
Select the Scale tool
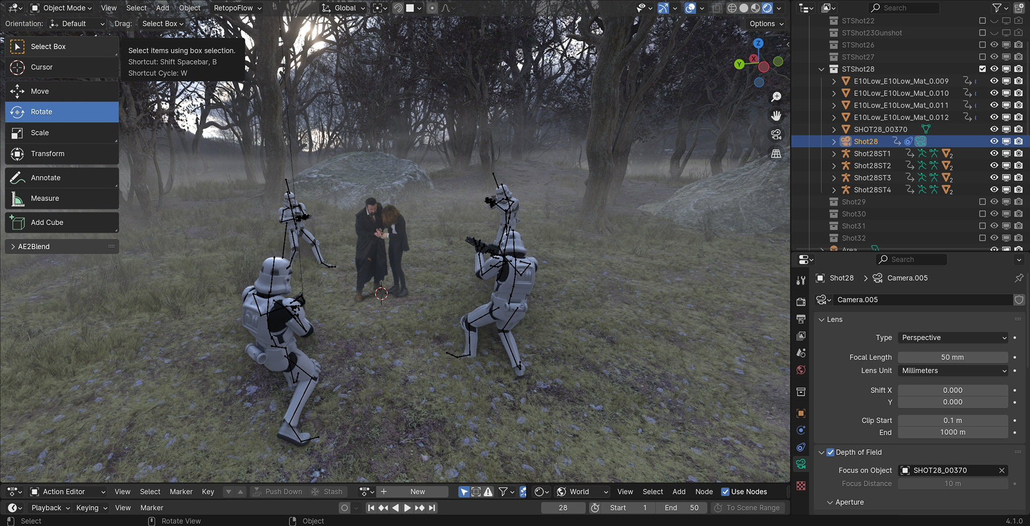(x=62, y=133)
